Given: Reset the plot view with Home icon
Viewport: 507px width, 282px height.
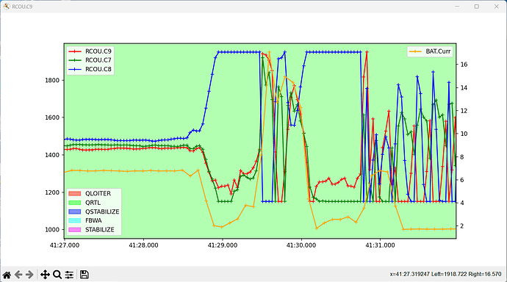Looking at the screenshot, I should tap(7, 275).
